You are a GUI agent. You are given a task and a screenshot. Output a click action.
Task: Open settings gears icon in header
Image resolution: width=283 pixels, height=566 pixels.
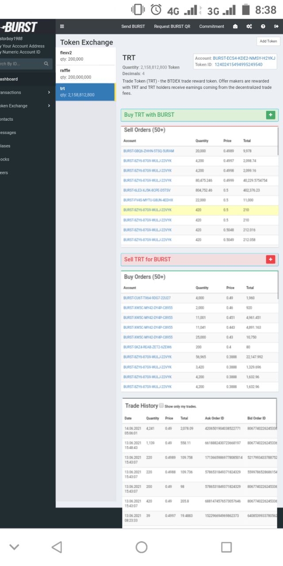[249, 27]
